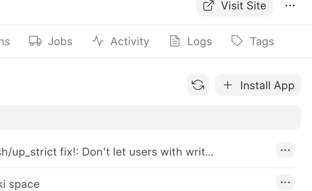The image size is (312, 191).
Task: Open the Activity tab
Action: [x=129, y=41]
